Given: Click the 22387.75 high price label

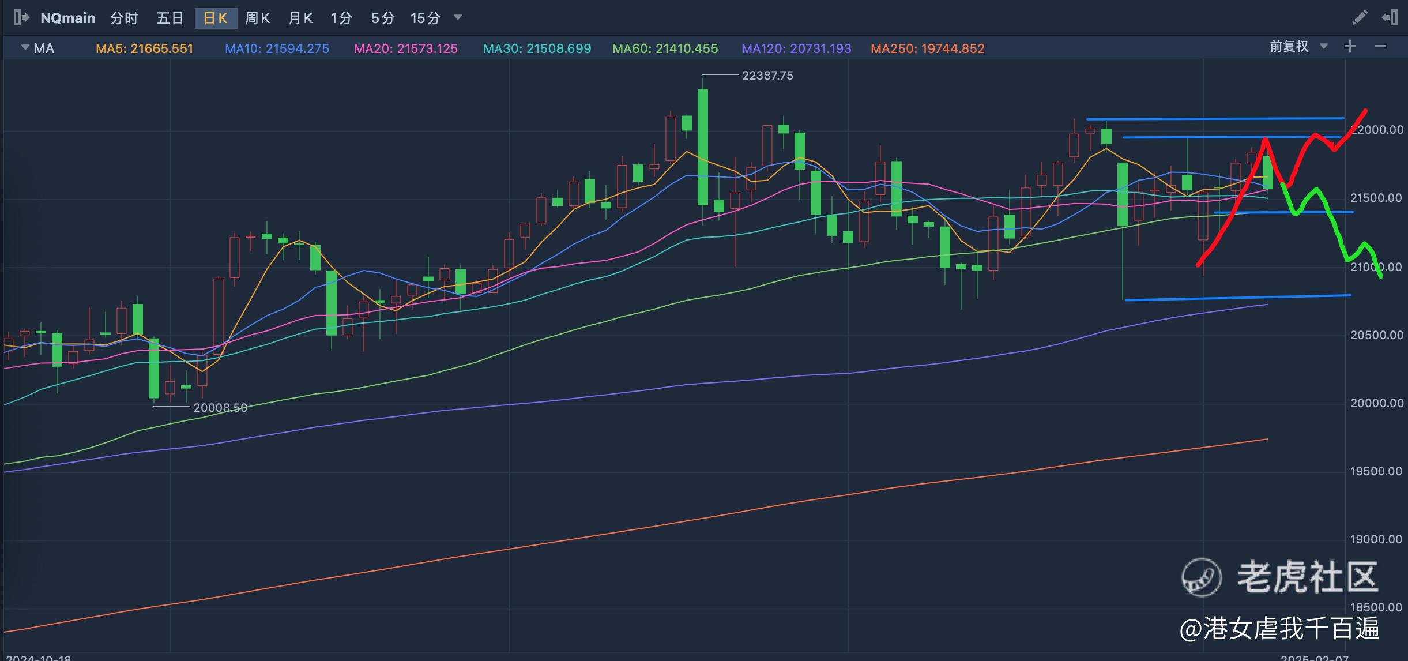Looking at the screenshot, I should click(767, 76).
